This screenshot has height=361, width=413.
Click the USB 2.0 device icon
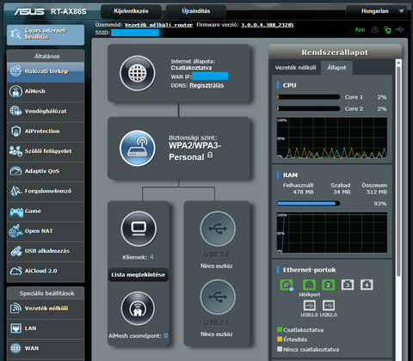[218, 297]
